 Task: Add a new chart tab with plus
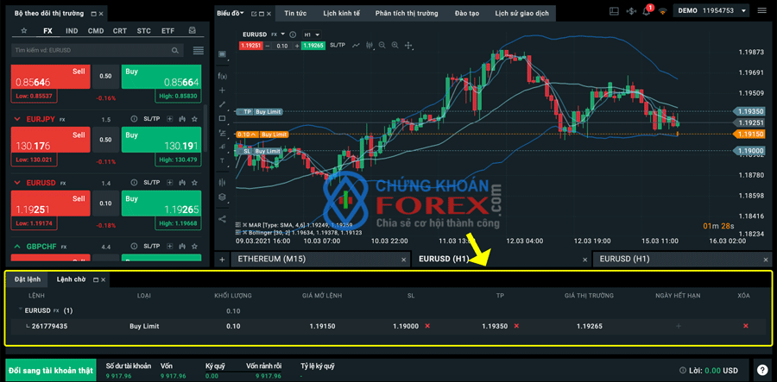click(222, 259)
